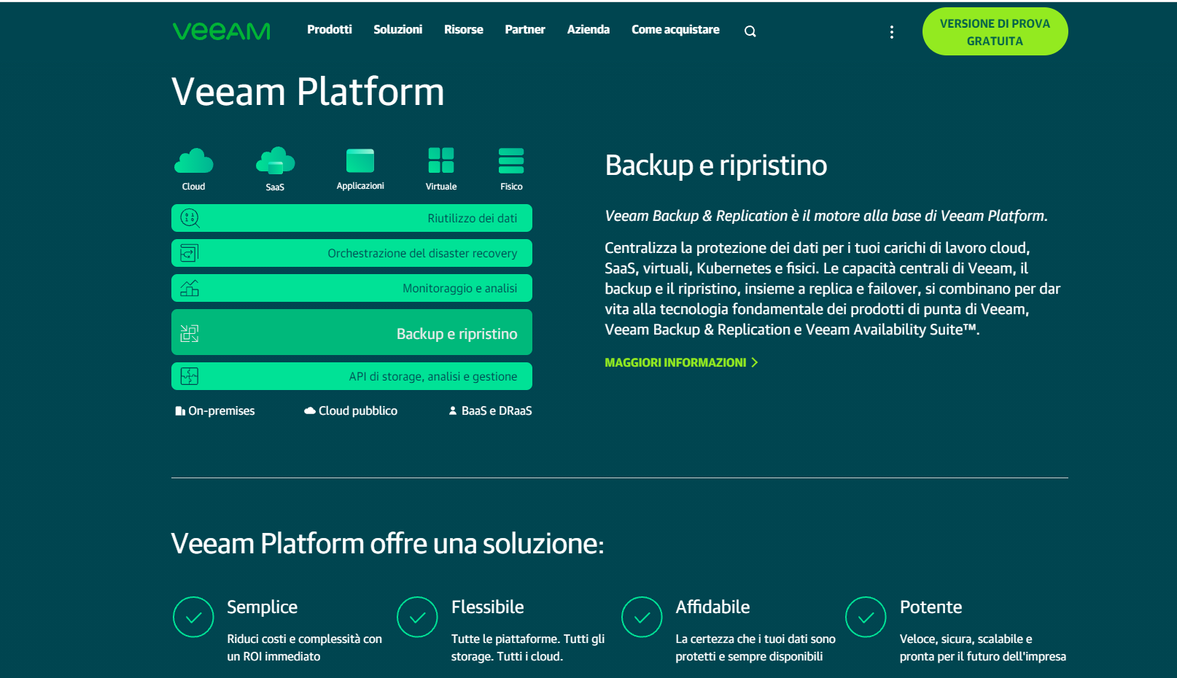Click the Affidabile heading

[712, 607]
